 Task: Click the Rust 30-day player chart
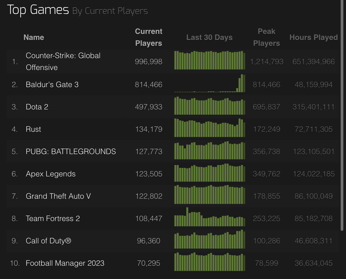tap(210, 128)
